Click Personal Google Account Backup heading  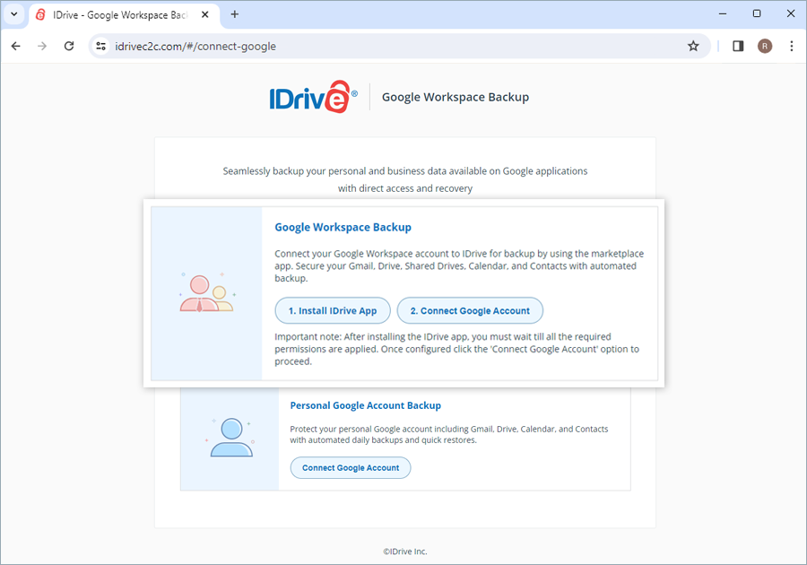click(x=366, y=405)
